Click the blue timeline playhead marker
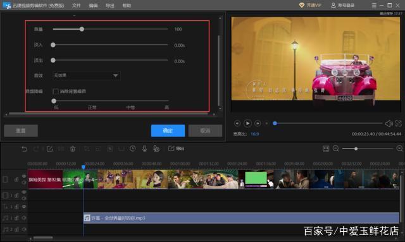This screenshot has height=242, width=405. point(84,167)
